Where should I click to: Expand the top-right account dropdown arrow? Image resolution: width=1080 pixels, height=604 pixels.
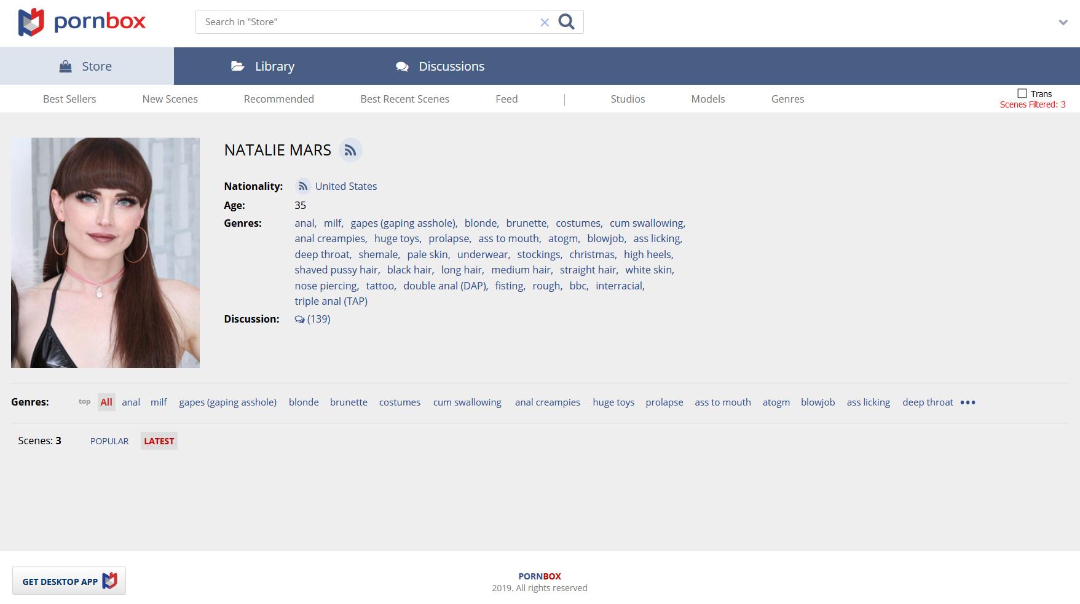pyautogui.click(x=1063, y=23)
